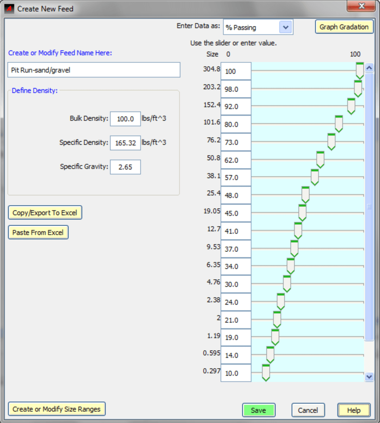Select the percent value field for size 101.6
The height and width of the screenshot is (423, 380).
click(x=236, y=124)
